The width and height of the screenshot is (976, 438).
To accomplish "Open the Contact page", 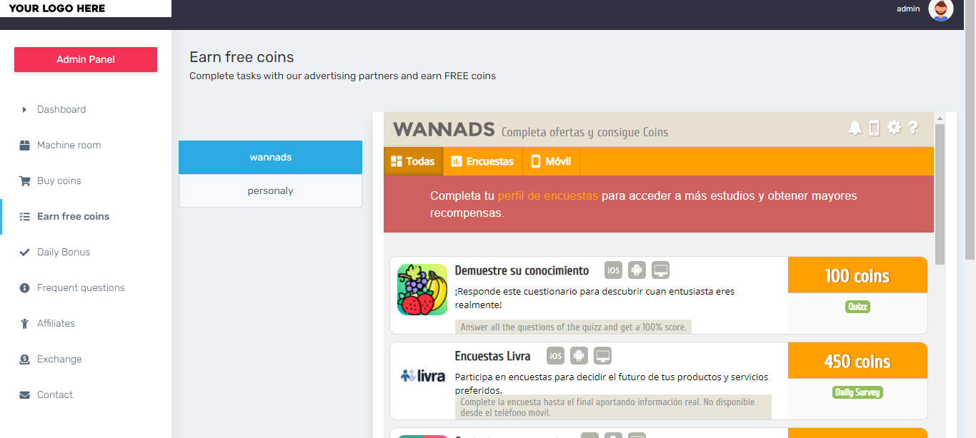I will [55, 394].
